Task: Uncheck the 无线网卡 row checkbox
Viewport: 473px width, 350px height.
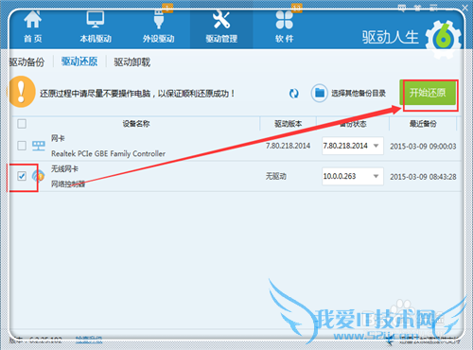Action: (x=22, y=176)
